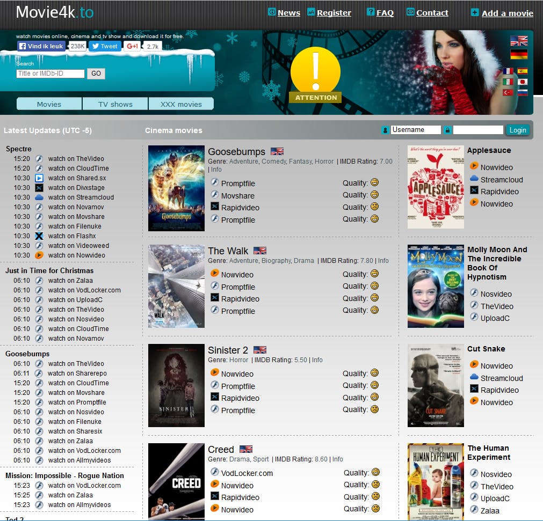This screenshot has width=543, height=521.
Task: Select the Japanese flag language icon
Action: (523, 82)
